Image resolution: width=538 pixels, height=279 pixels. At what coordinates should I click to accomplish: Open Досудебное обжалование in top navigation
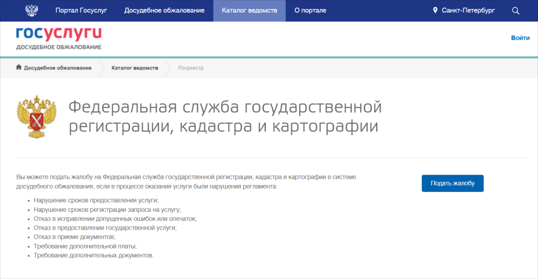(164, 11)
